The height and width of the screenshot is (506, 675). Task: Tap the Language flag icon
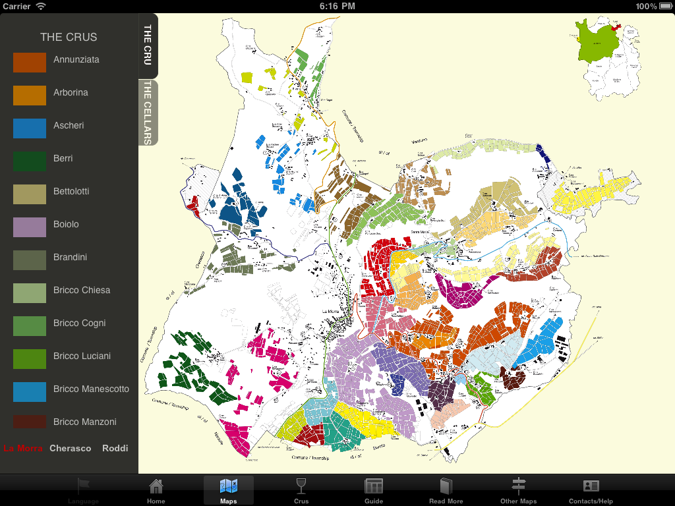84,487
